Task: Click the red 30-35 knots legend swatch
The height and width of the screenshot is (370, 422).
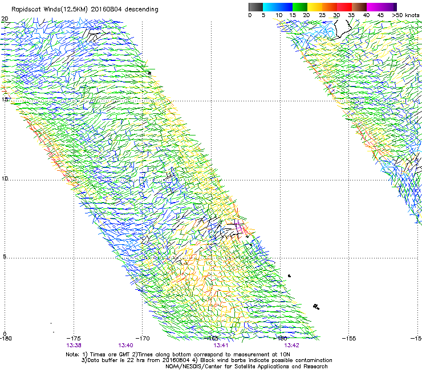Action: click(344, 7)
